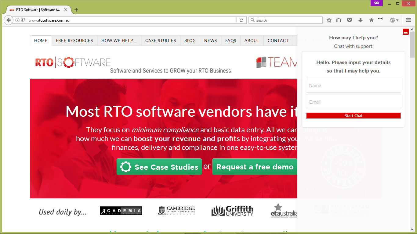Open a new tab with plus button

[76, 10]
